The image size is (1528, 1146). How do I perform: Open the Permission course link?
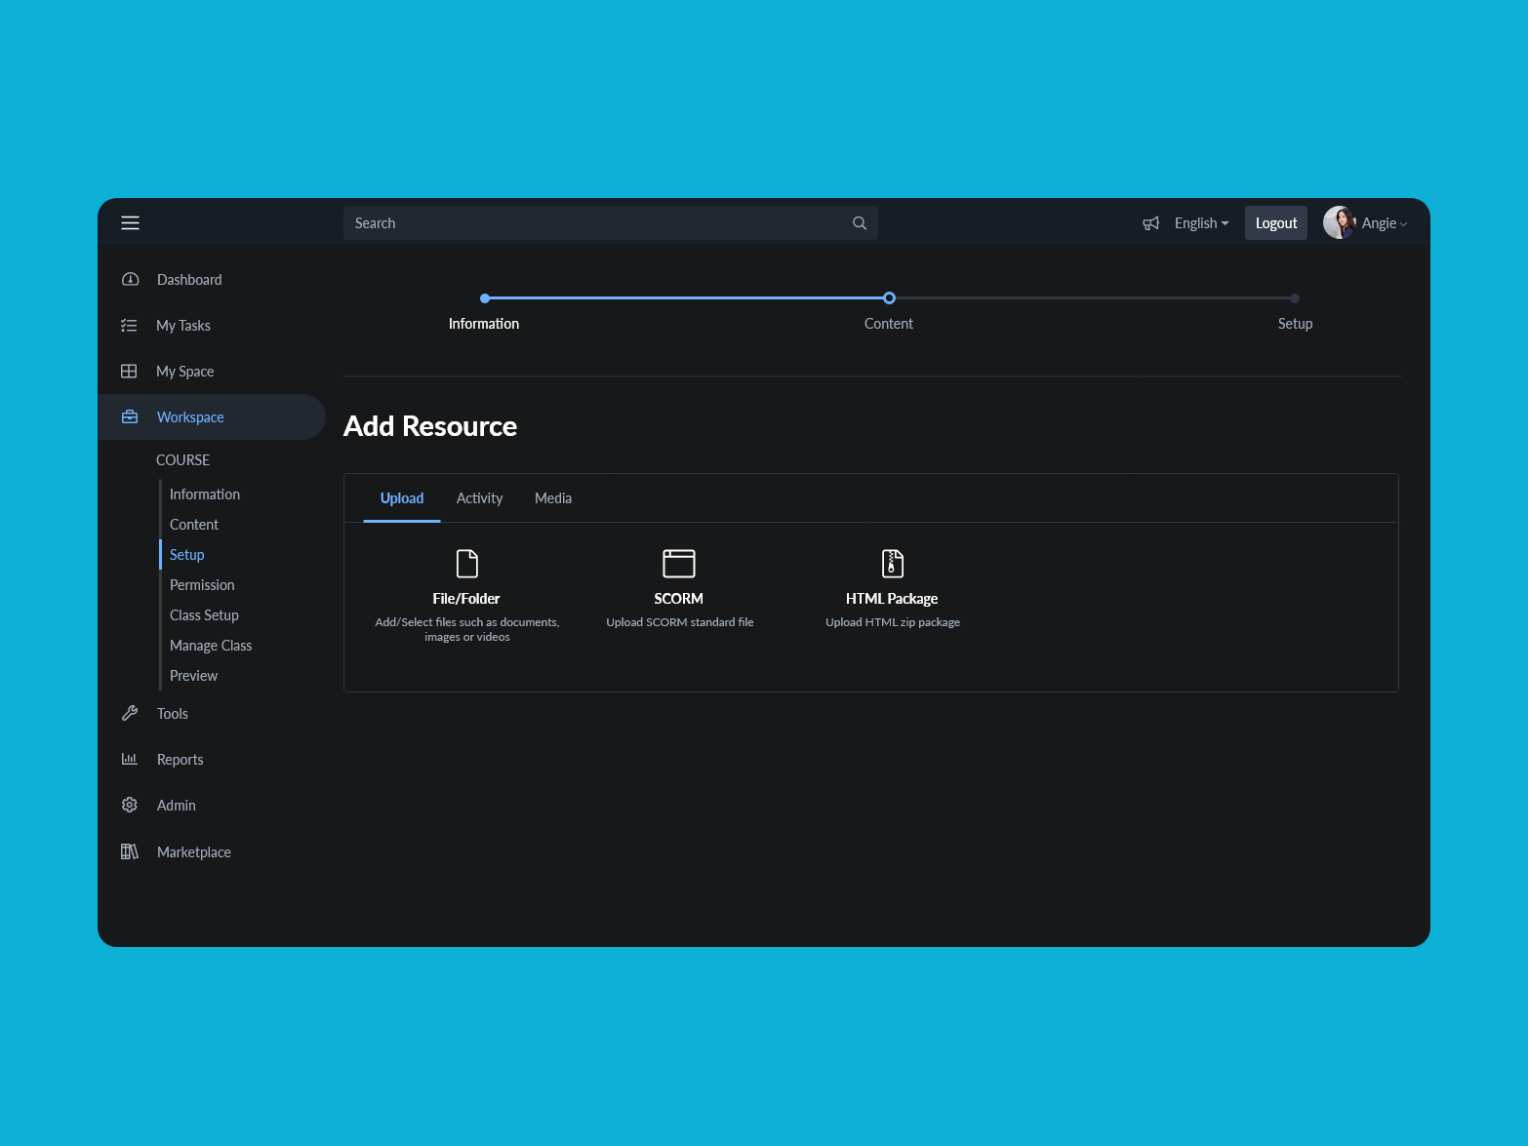tap(202, 585)
